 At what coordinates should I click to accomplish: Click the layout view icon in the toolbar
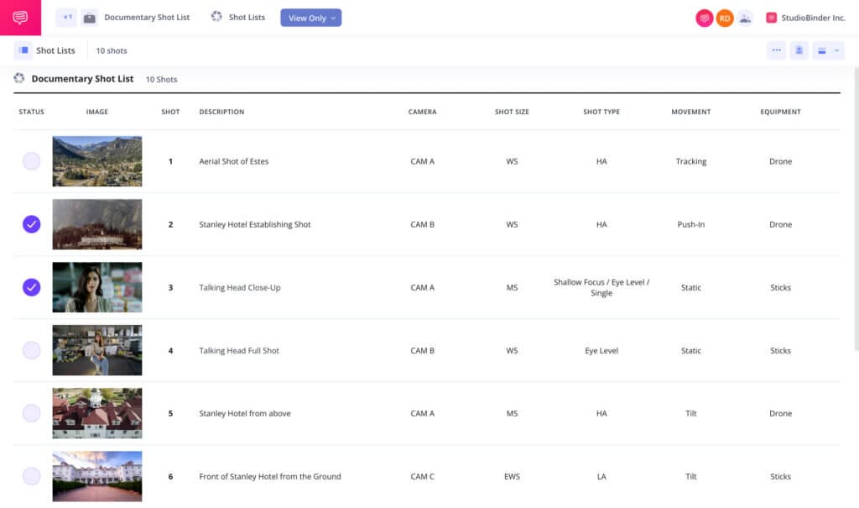(x=825, y=50)
